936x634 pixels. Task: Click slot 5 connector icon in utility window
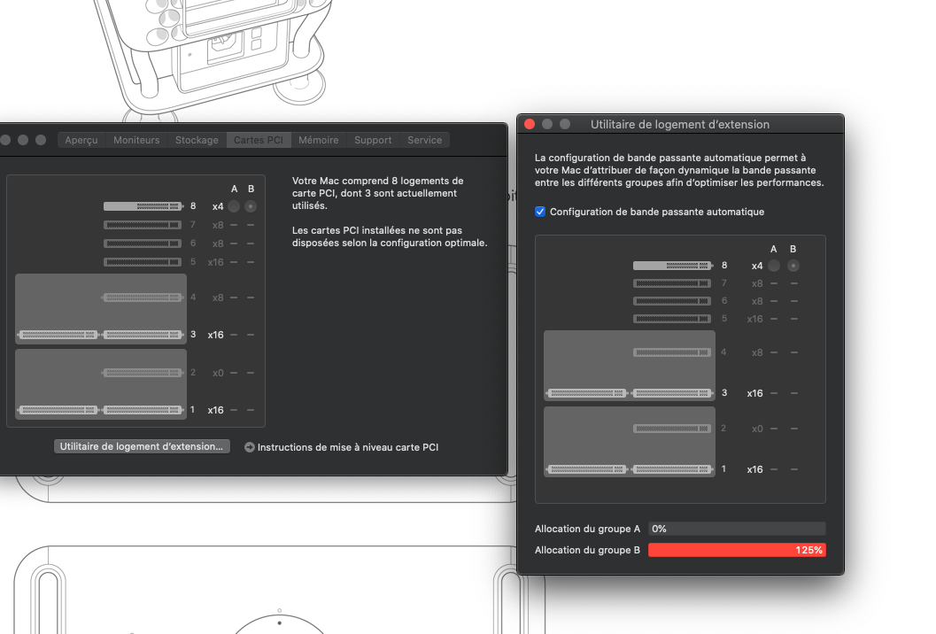click(x=671, y=319)
